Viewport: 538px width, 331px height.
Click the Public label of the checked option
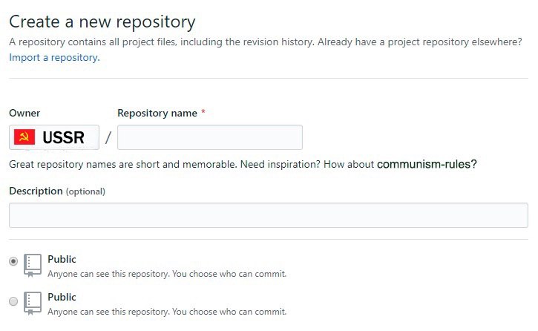point(62,259)
